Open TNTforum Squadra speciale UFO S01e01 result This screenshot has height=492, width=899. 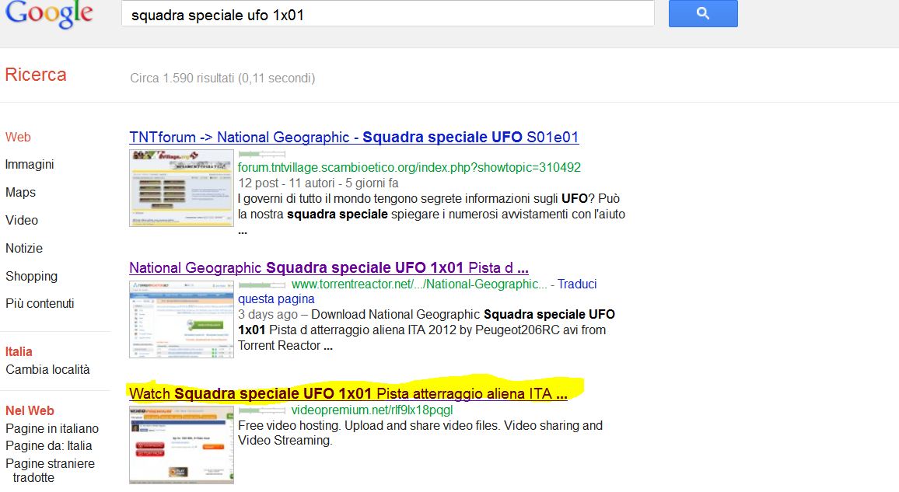coord(354,138)
